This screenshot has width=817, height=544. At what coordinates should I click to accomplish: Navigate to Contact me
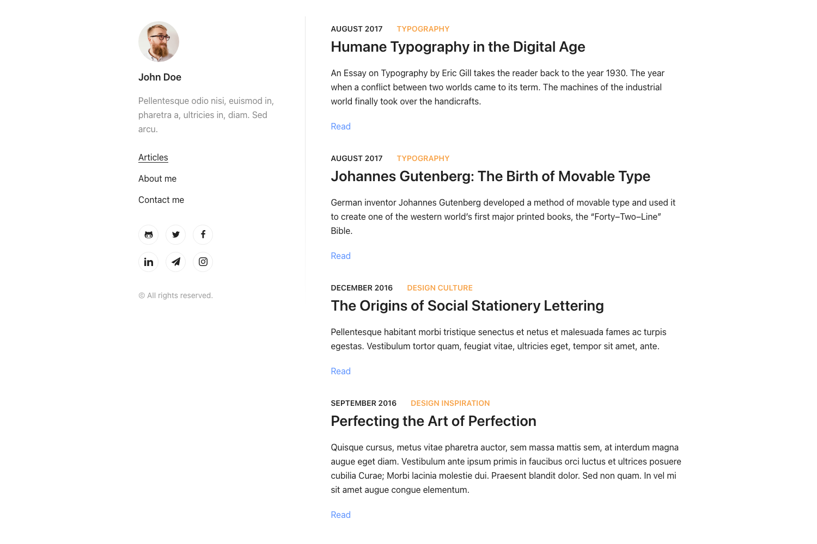pyautogui.click(x=161, y=200)
